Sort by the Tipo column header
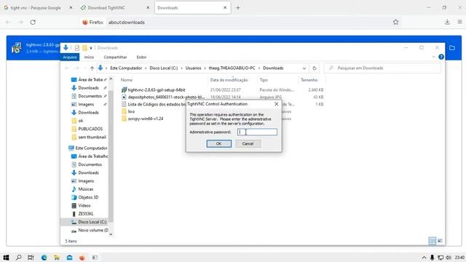466x262 pixels. (264, 80)
